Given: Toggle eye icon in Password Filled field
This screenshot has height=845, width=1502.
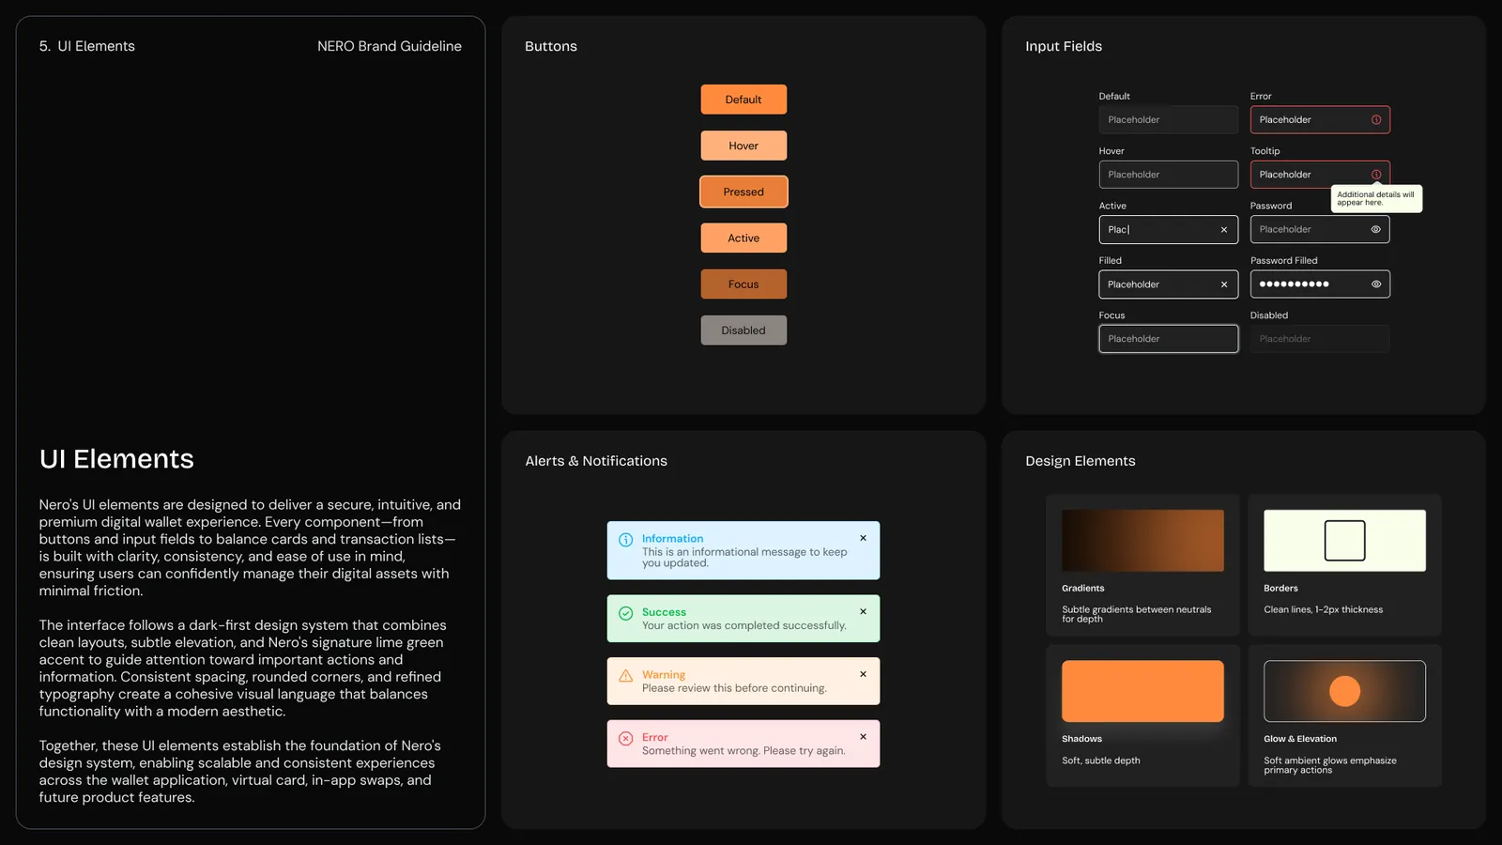Looking at the screenshot, I should click(x=1376, y=284).
